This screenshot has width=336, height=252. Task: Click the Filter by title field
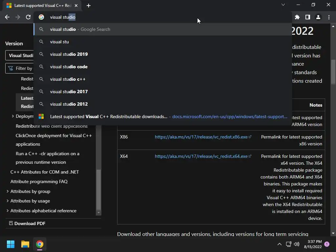coord(19,68)
